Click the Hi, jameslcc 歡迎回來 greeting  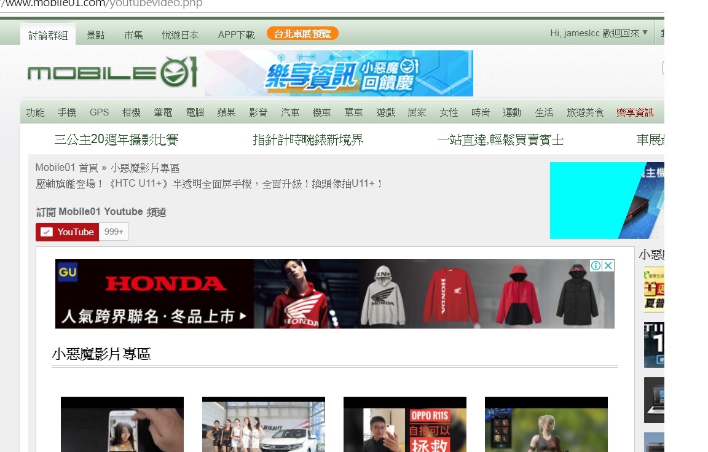(x=595, y=33)
